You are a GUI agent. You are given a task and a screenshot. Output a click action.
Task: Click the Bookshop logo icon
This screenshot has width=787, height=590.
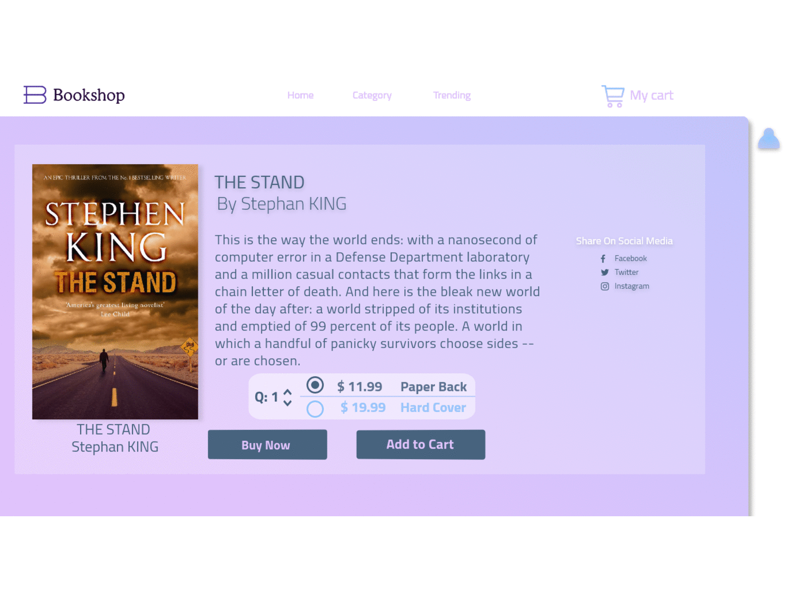point(35,95)
